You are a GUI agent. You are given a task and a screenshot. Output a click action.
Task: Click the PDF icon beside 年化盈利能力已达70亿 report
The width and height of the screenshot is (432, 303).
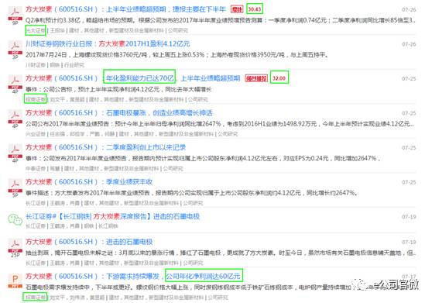click(x=15, y=84)
